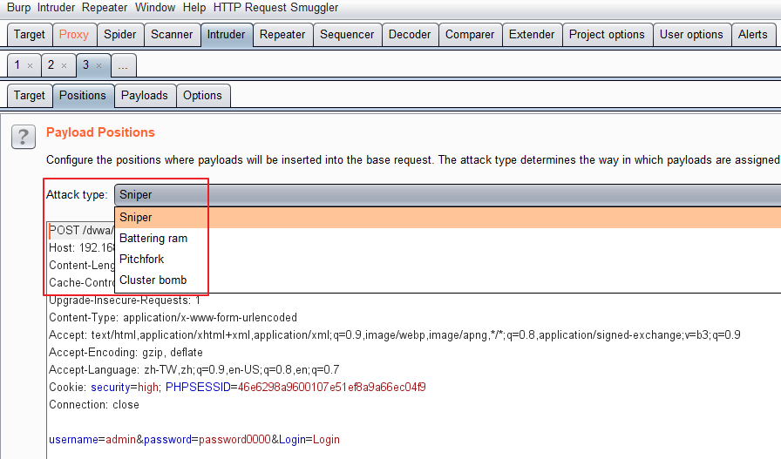Open the Repeater menu in menu bar
The width and height of the screenshot is (781, 459).
coord(105,8)
